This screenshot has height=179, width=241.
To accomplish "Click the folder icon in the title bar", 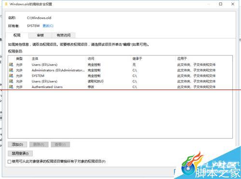I will [6, 4].
